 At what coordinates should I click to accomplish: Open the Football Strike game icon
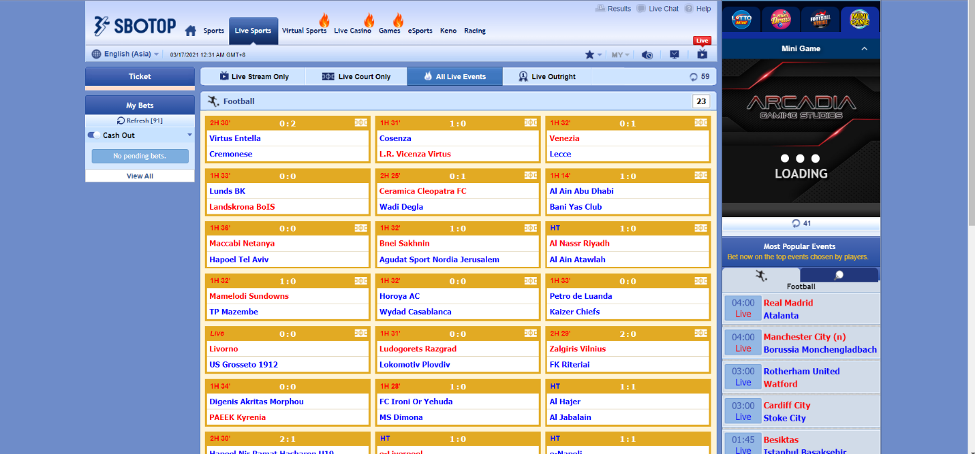click(820, 19)
